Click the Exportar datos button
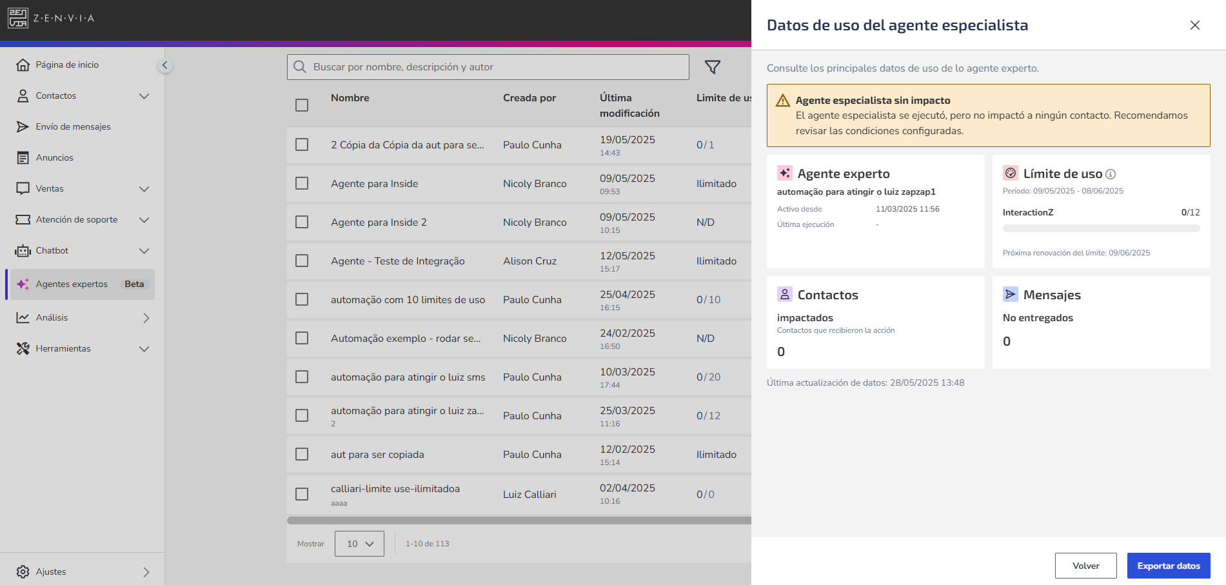This screenshot has width=1226, height=585. point(1169,566)
